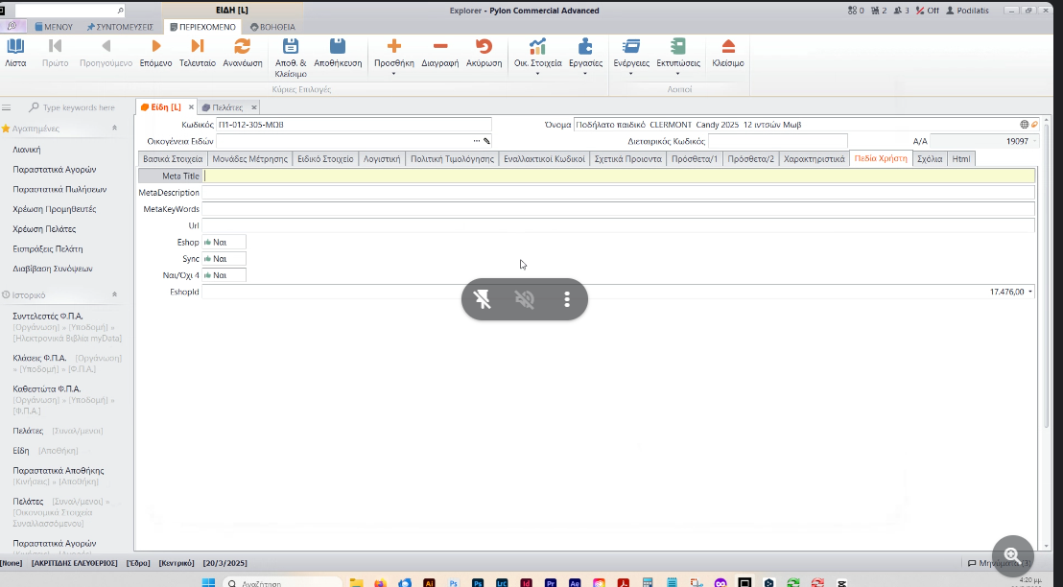This screenshot has width=1063, height=587.
Task: Toggle the Sync Ναι field
Action: click(x=224, y=259)
